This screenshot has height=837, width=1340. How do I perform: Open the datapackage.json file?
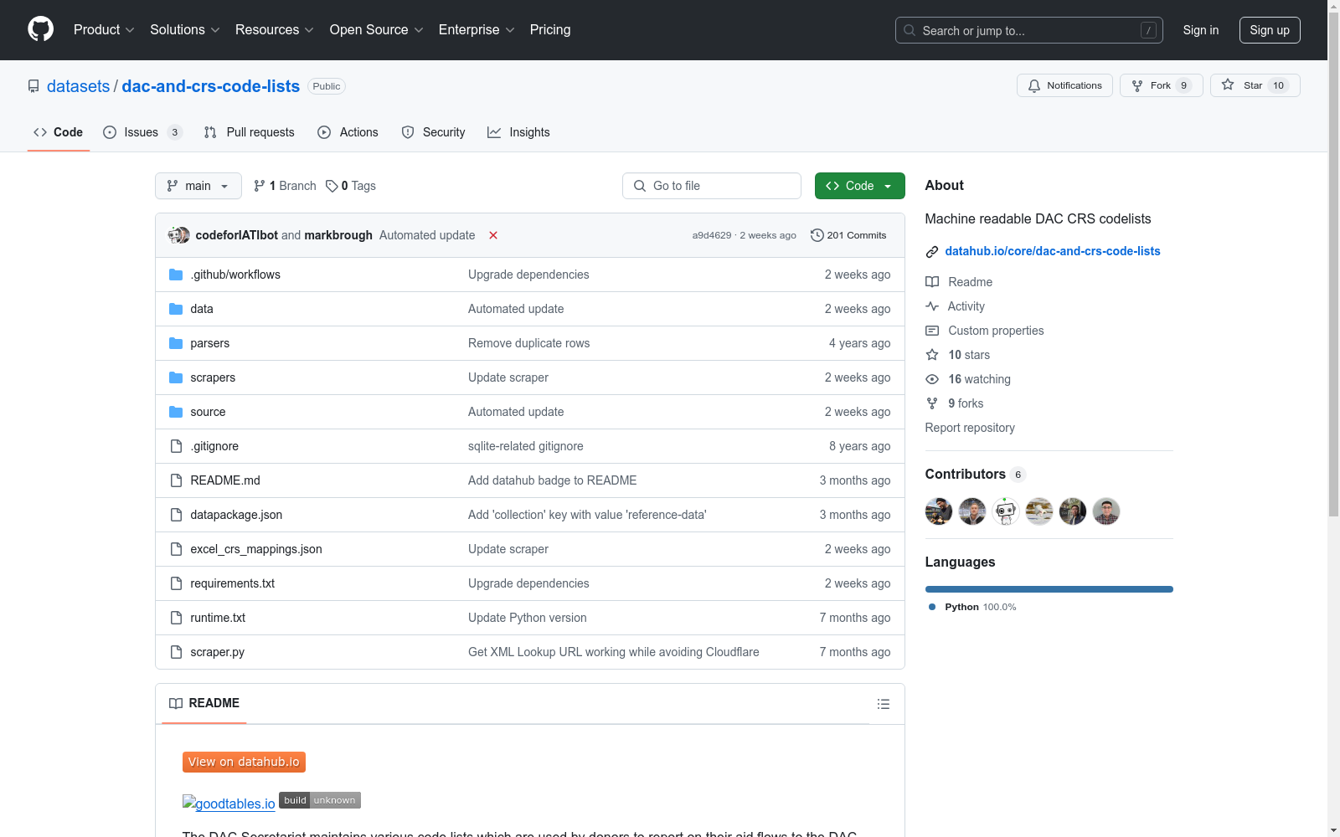236,515
